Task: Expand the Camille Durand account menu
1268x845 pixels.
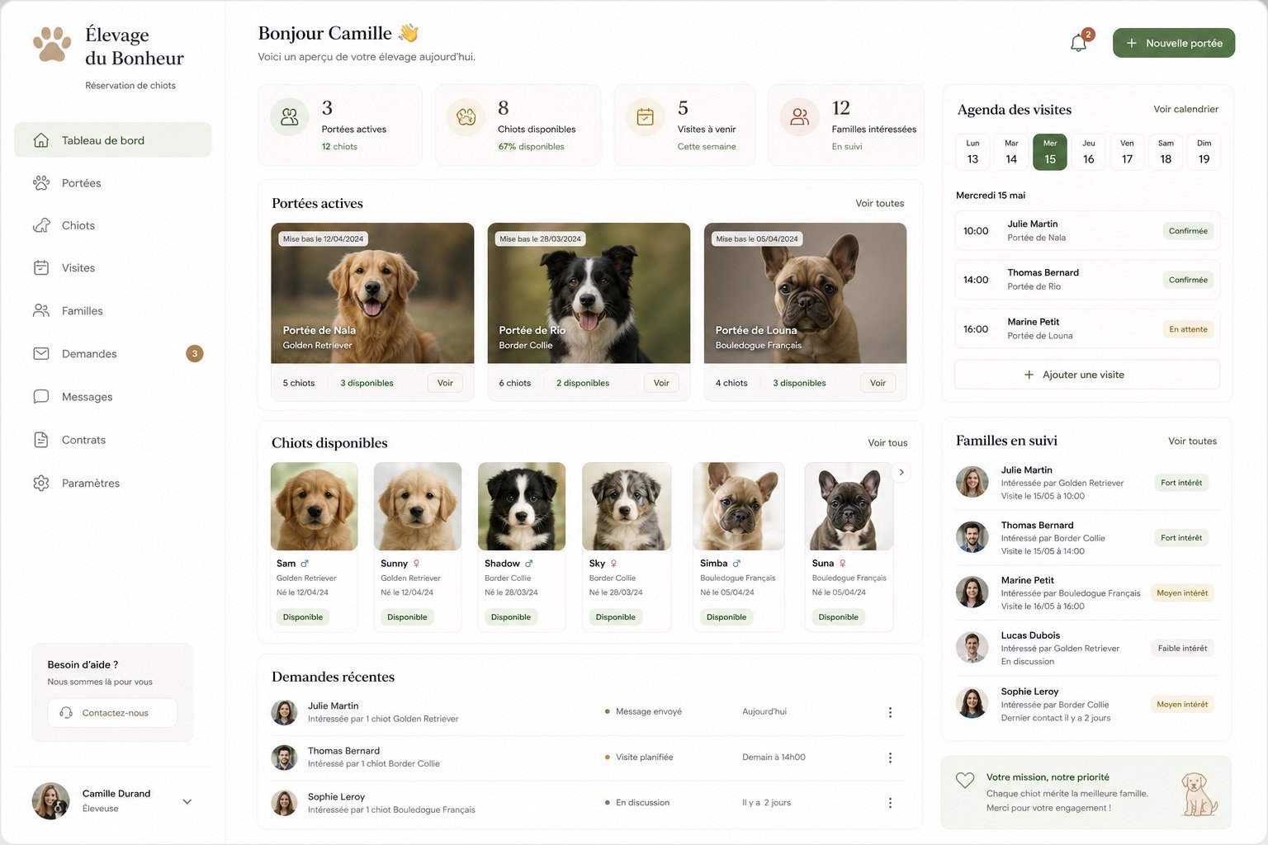Action: 187,801
